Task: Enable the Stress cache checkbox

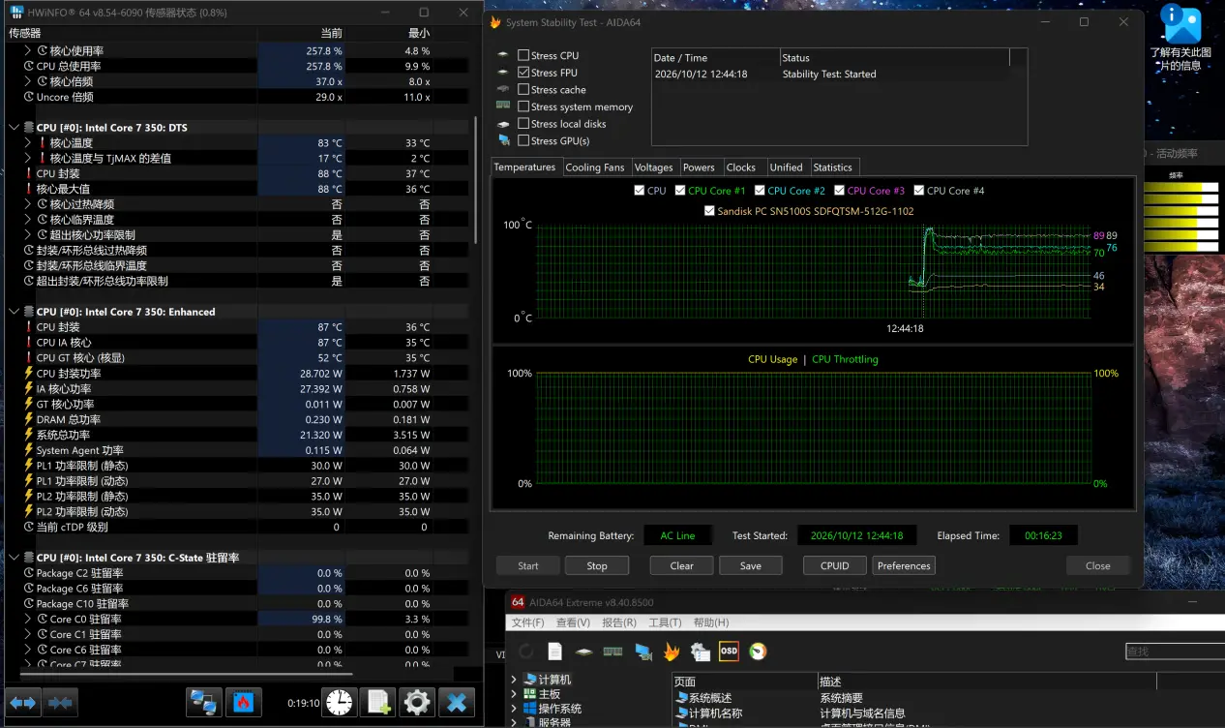Action: (x=523, y=90)
